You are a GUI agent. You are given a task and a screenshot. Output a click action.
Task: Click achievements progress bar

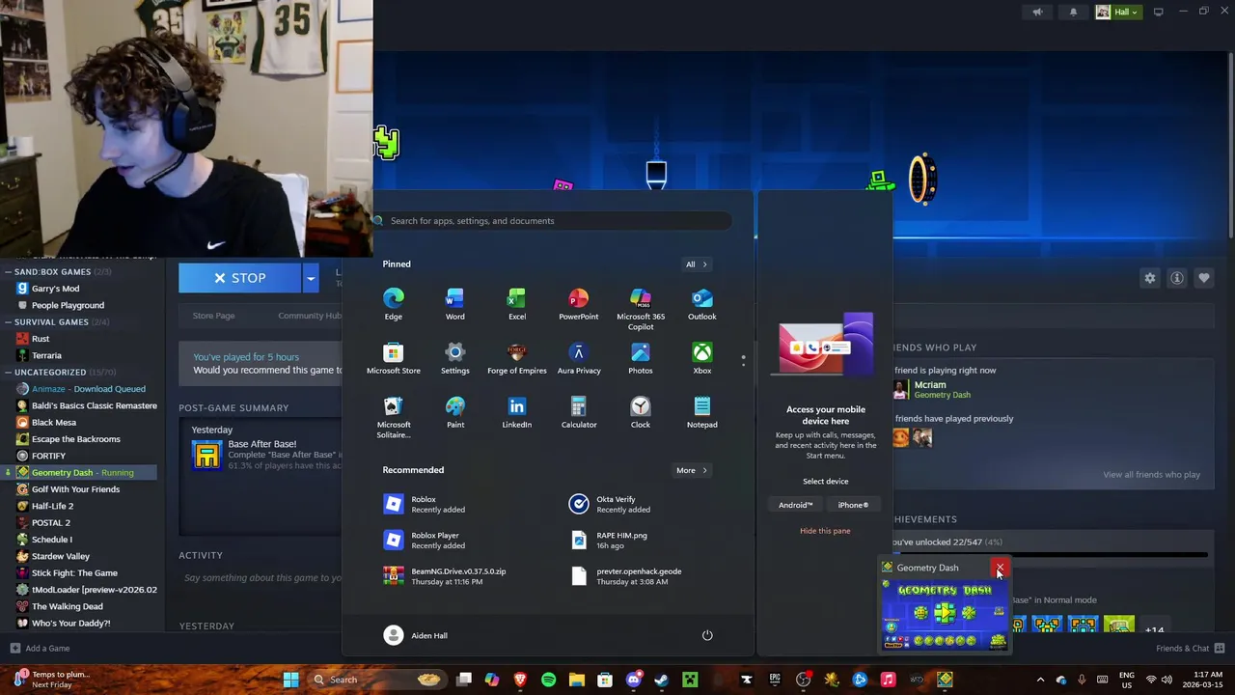pyautogui.click(x=1051, y=555)
